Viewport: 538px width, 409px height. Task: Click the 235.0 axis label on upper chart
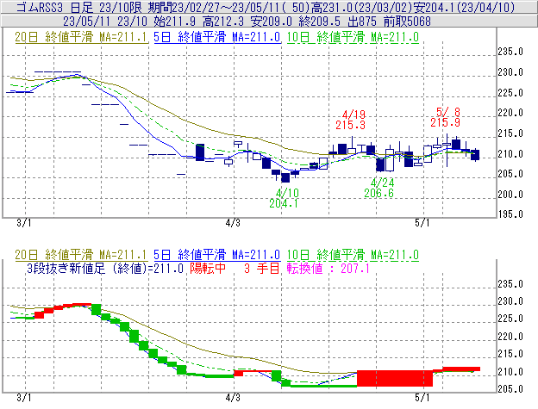coord(510,52)
